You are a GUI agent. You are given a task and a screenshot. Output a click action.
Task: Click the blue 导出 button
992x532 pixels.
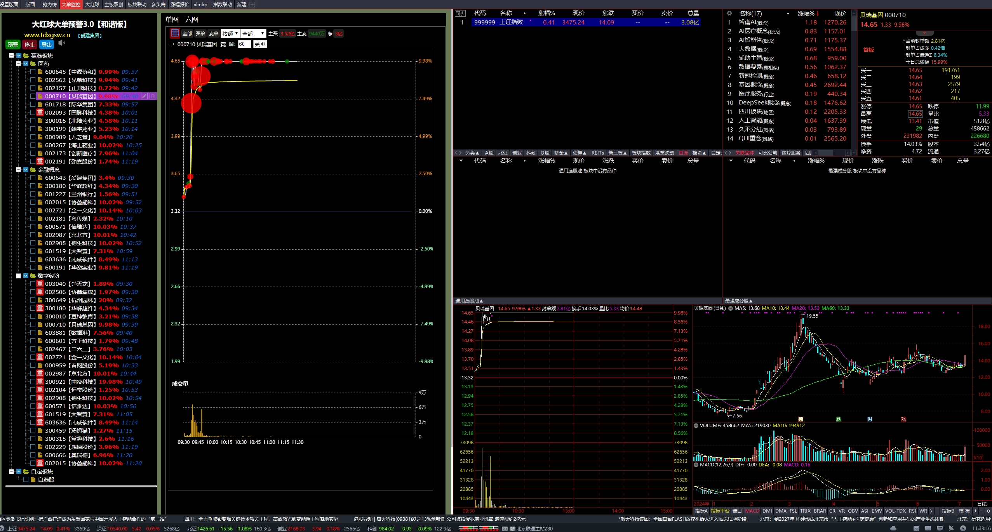click(47, 45)
